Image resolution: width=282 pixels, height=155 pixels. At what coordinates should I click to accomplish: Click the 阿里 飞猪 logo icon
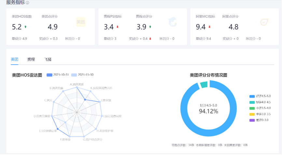tap(264, 22)
